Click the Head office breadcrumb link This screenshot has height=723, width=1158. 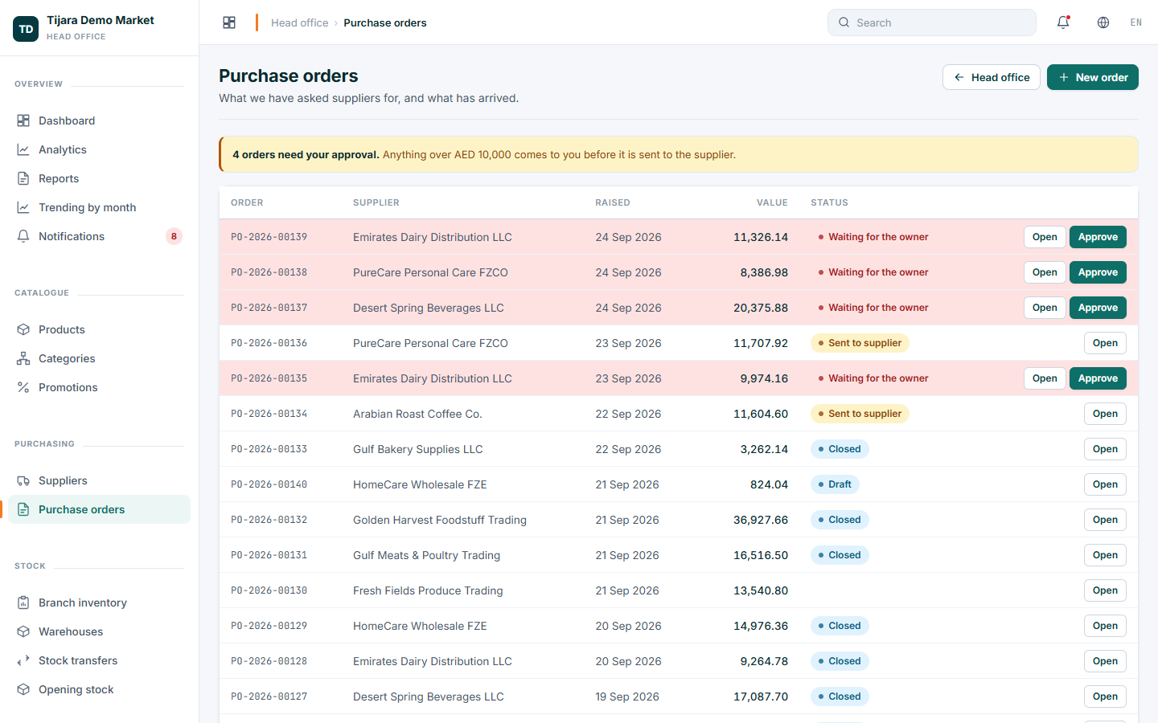[299, 22]
